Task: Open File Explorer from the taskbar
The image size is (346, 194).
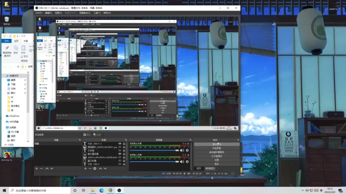Action: click(93, 191)
